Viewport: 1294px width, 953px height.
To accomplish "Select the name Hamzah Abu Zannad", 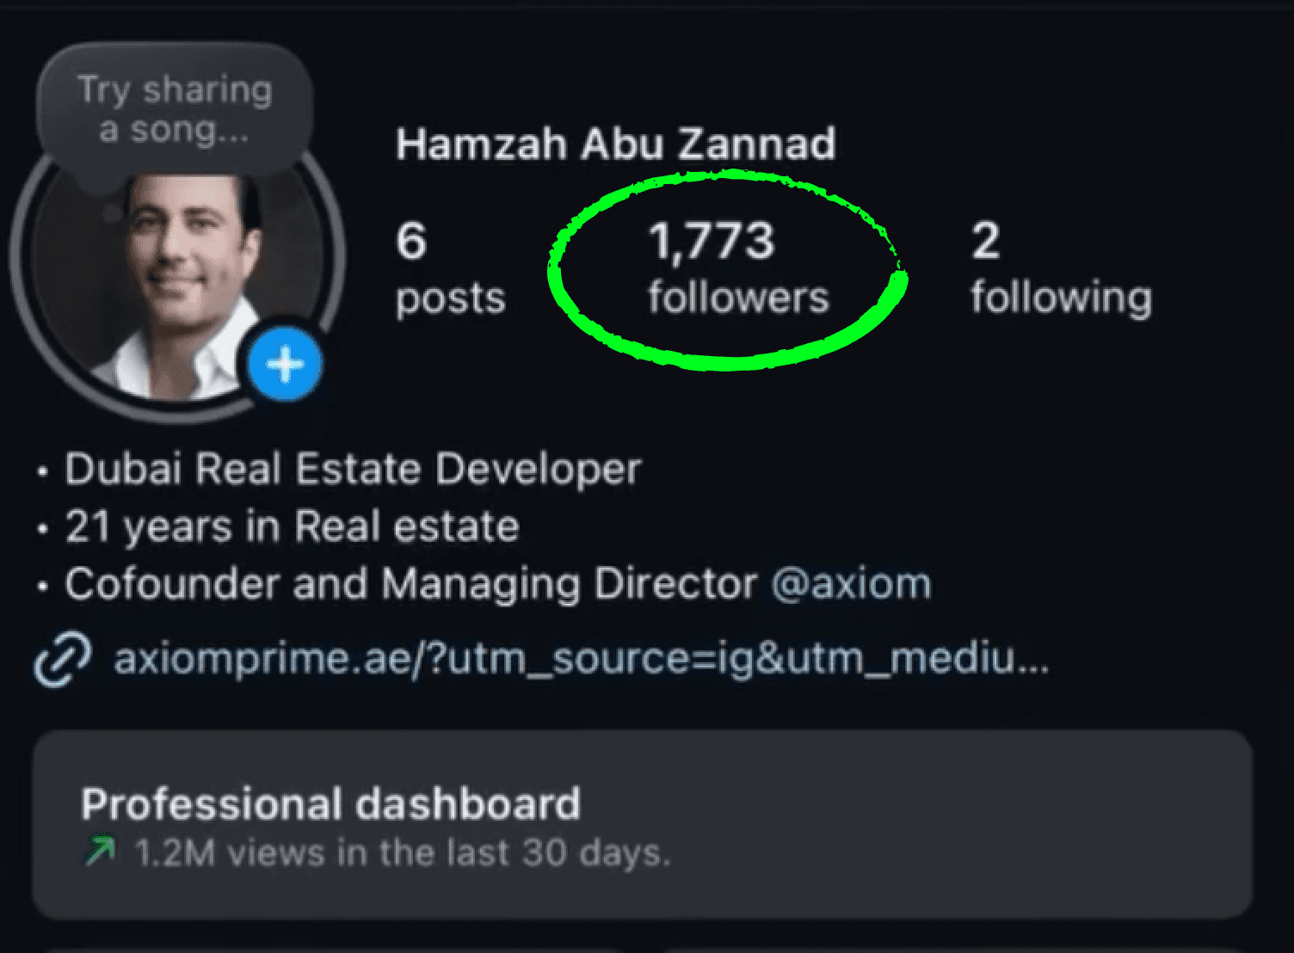I will [x=615, y=142].
